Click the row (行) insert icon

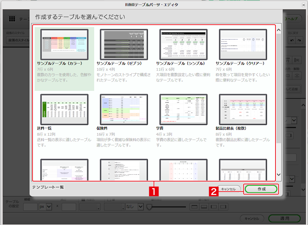pos(288,60)
